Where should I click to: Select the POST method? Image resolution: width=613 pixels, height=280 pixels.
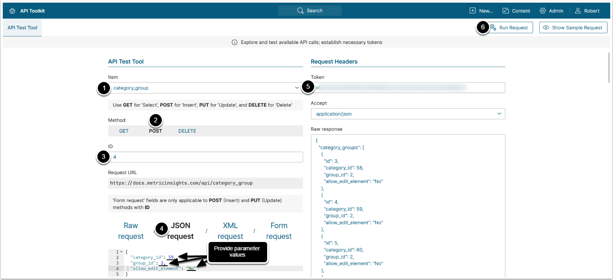tap(156, 131)
